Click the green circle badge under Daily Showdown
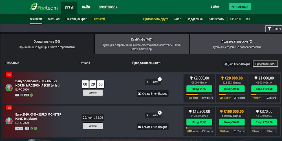This screenshot has height=141, width=282. (x=31, y=95)
